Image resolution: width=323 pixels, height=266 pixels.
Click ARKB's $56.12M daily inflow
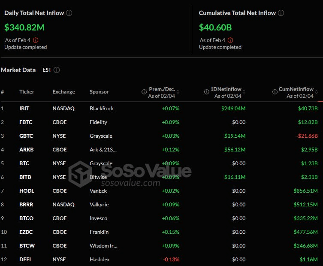tap(235, 150)
